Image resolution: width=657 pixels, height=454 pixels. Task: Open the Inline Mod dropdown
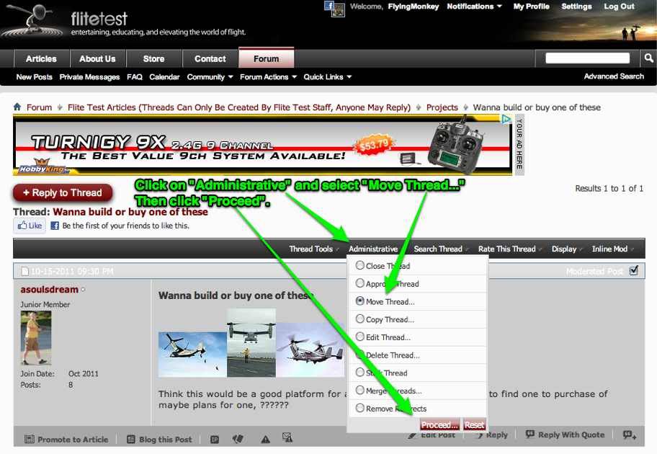[x=612, y=249]
